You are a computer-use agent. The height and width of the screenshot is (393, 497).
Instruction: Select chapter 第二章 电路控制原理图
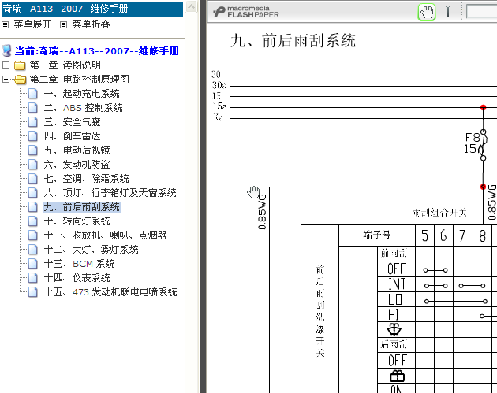79,80
